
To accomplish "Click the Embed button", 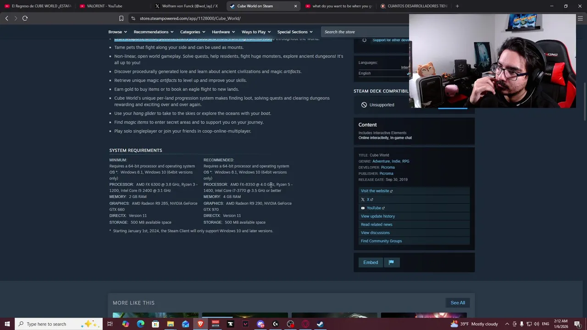I will [371, 263].
